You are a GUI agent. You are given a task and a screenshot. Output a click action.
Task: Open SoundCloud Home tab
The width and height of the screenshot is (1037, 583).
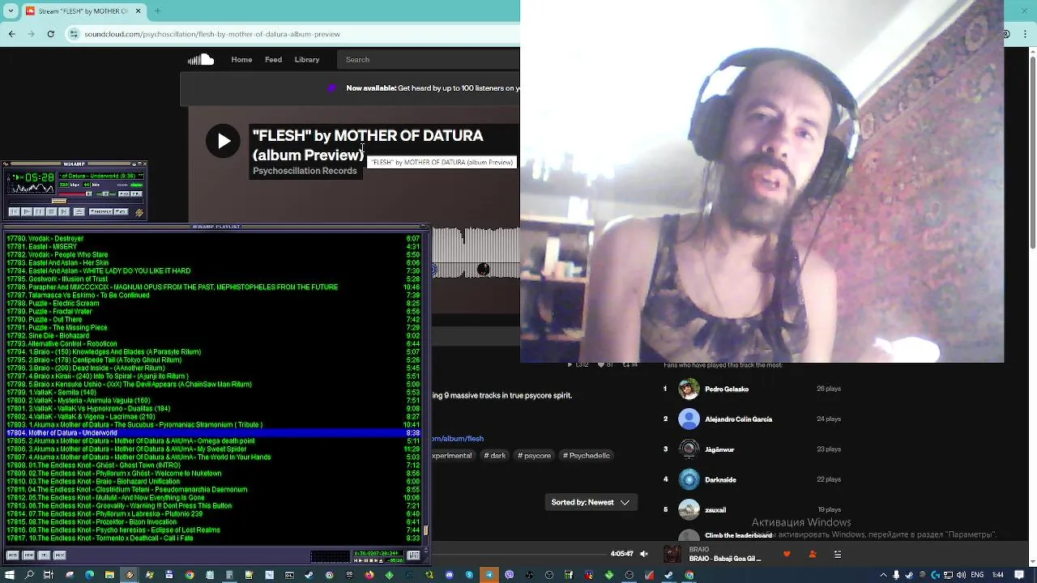tap(241, 59)
